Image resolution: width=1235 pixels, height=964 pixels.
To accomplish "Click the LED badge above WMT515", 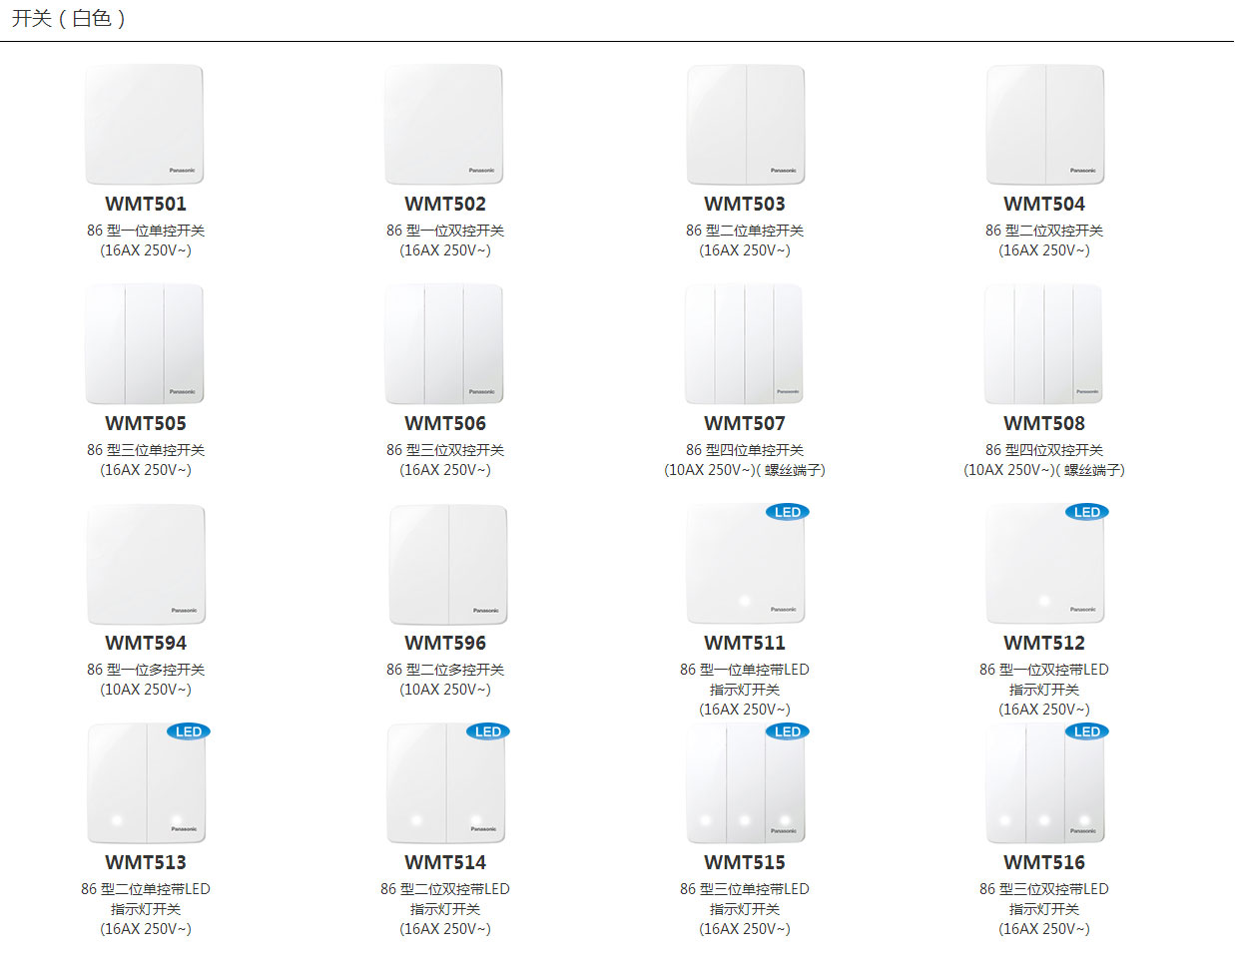I will pyautogui.click(x=787, y=731).
